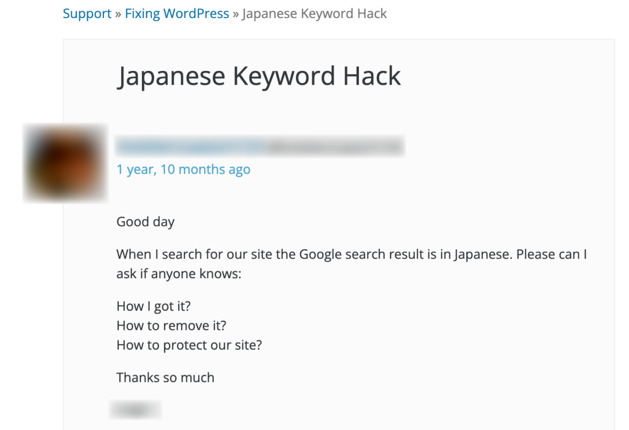
Task: Click the topic starter's profile photo
Action: 64,163
